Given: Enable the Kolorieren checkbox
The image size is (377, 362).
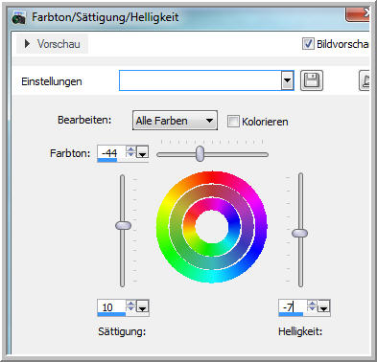Looking at the screenshot, I should point(233,122).
